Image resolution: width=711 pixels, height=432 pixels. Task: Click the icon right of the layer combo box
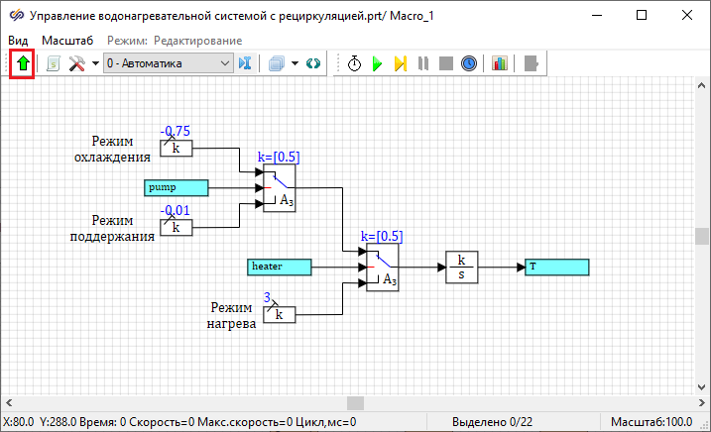point(247,63)
